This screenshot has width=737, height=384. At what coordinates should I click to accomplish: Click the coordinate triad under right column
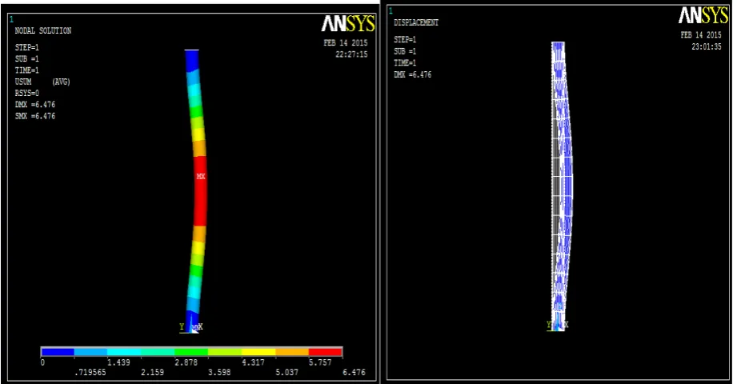pos(558,326)
